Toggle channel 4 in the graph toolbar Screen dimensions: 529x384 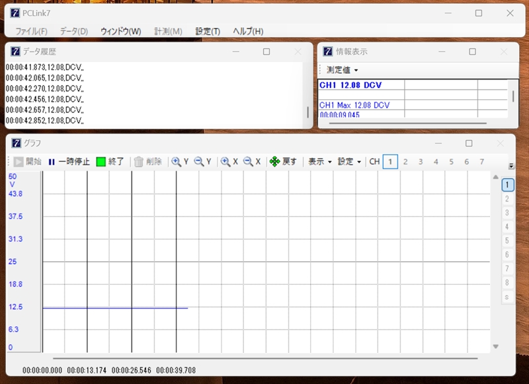coord(436,162)
